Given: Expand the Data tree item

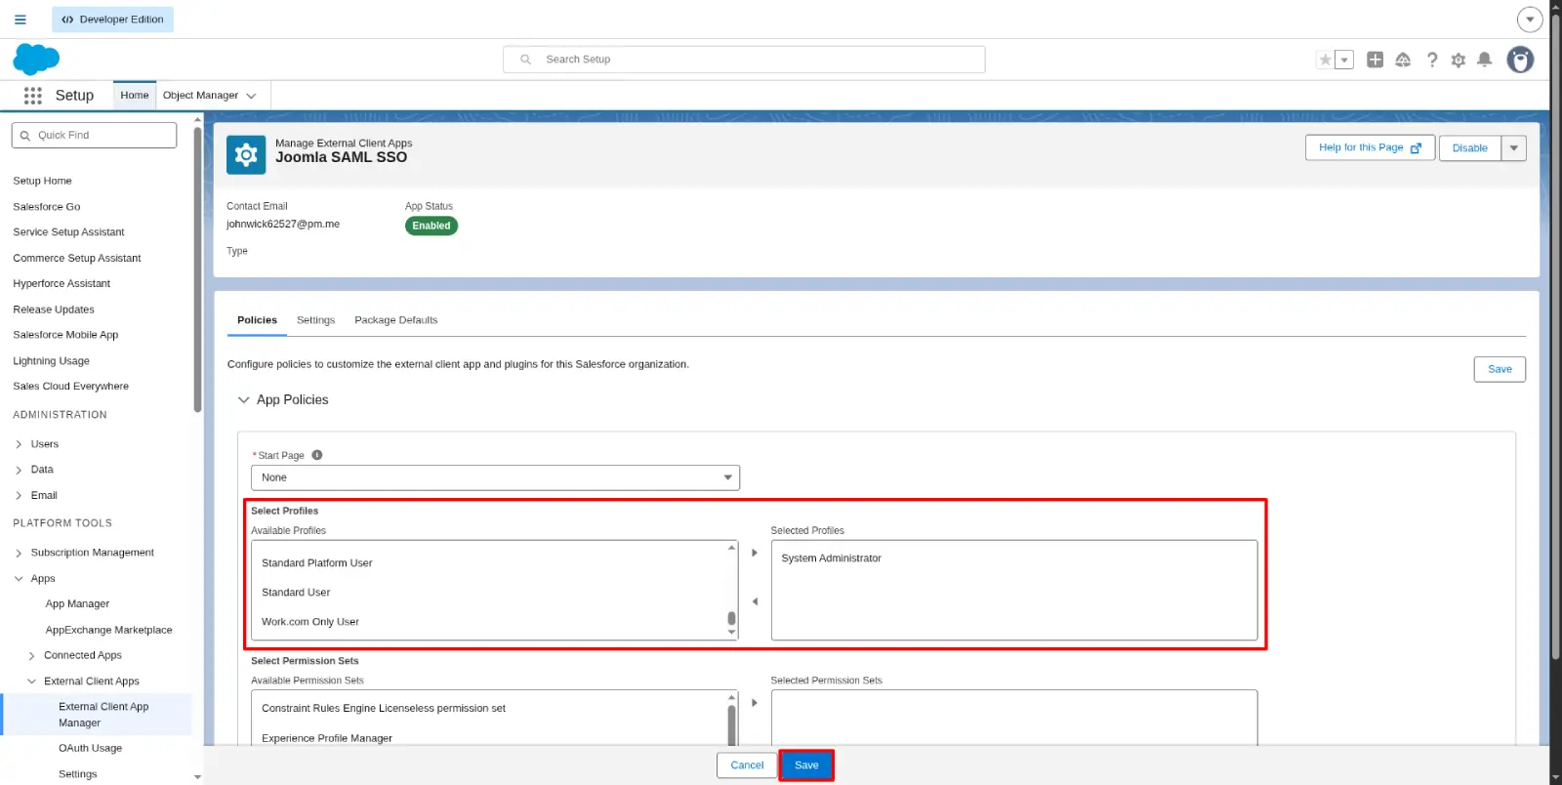Looking at the screenshot, I should (x=19, y=470).
